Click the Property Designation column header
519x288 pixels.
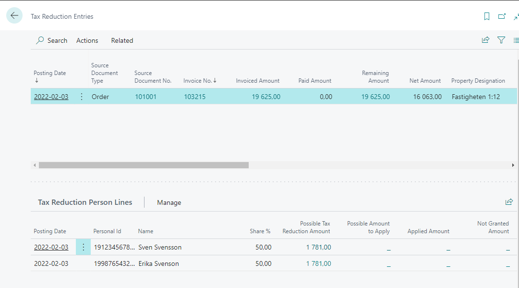point(478,80)
